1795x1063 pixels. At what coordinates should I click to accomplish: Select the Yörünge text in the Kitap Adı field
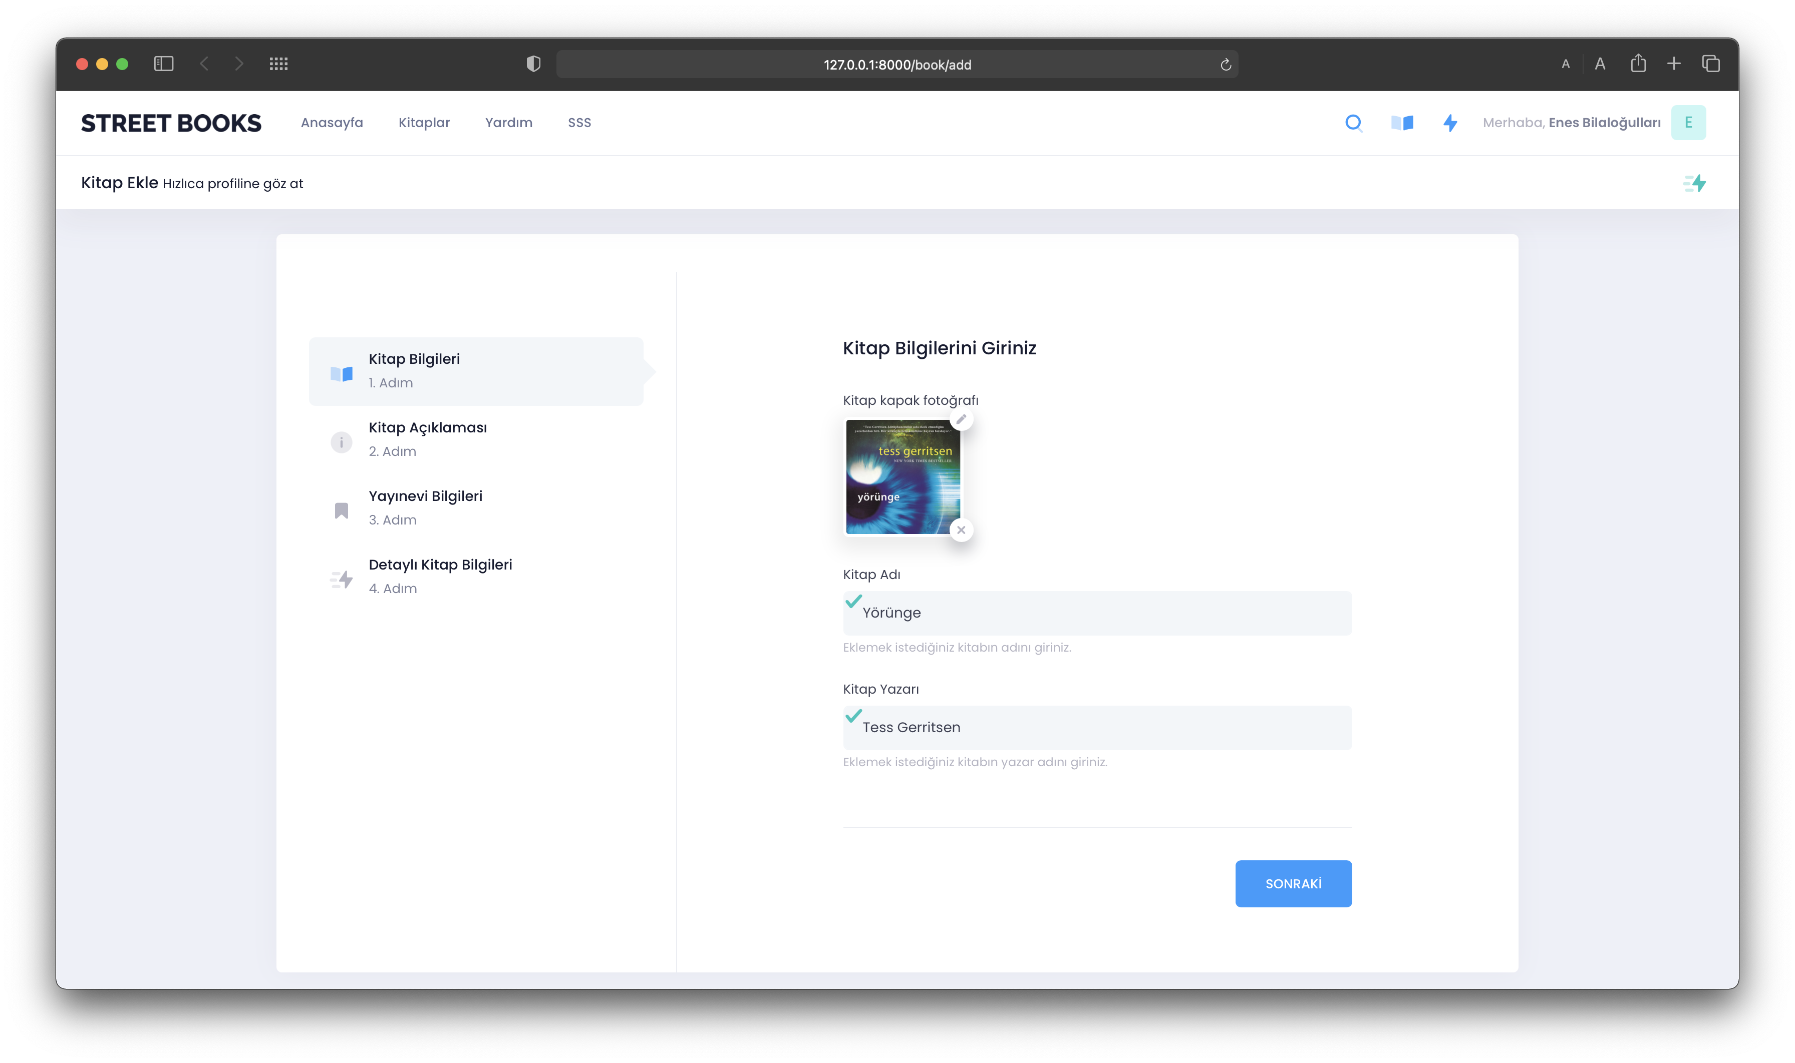click(891, 613)
